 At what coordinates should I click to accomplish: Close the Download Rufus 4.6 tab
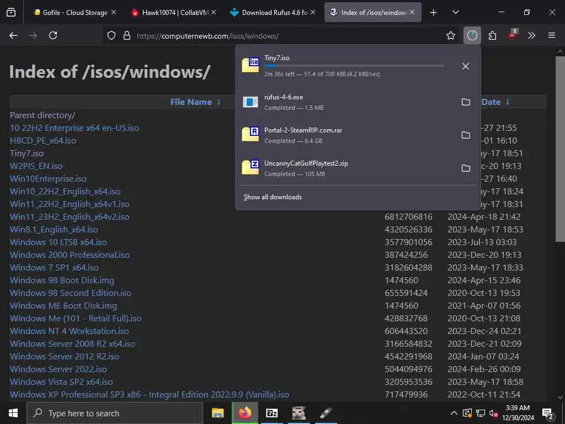[x=313, y=12]
